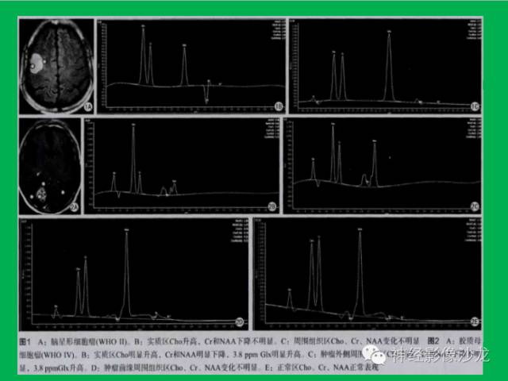This screenshot has width=508, height=381.
Task: Click the bright tumor lesion in MRI 1A
Action: point(37,62)
